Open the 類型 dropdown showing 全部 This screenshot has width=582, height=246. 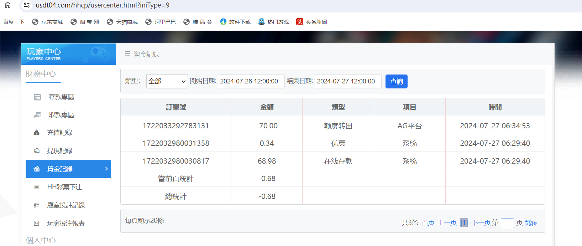pos(167,81)
